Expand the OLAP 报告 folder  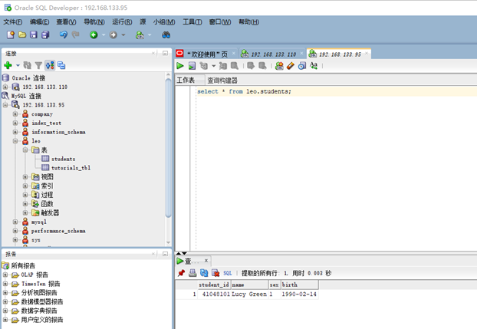tap(5, 275)
